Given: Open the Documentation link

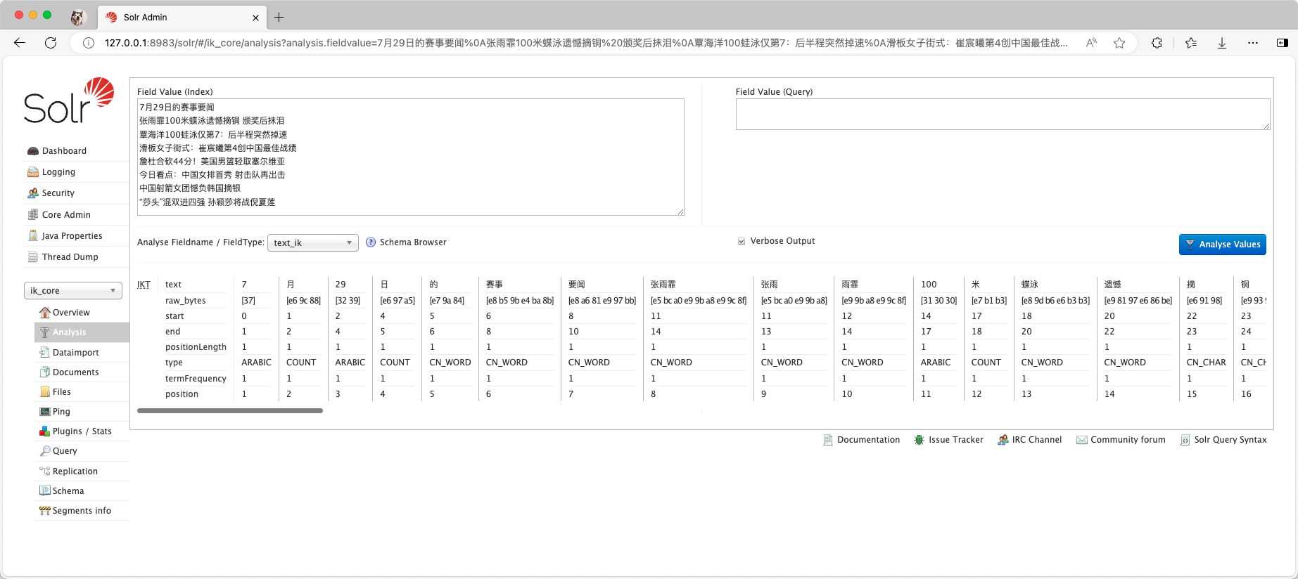Looking at the screenshot, I should [868, 440].
